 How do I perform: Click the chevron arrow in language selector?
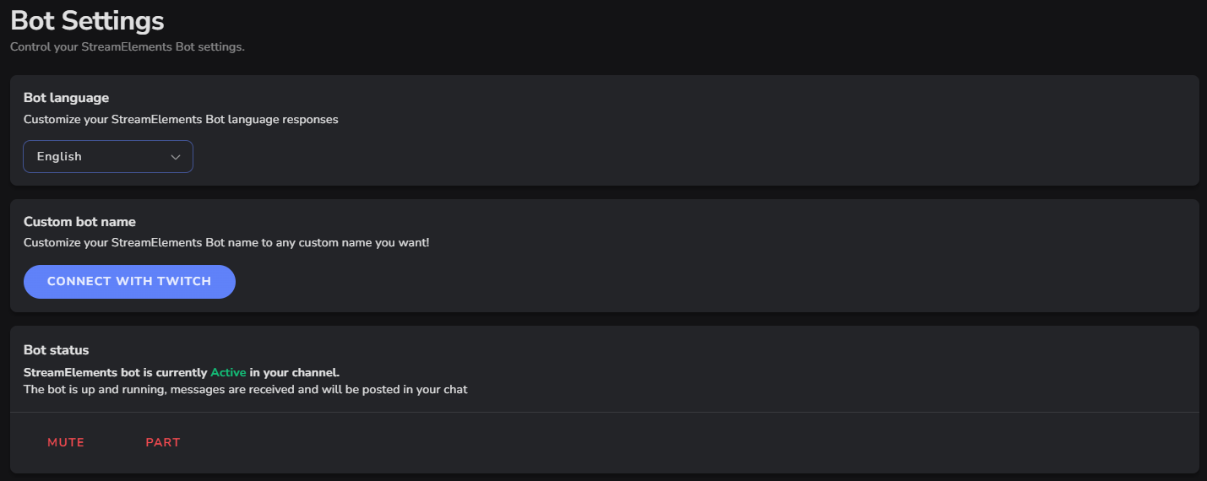tap(176, 157)
